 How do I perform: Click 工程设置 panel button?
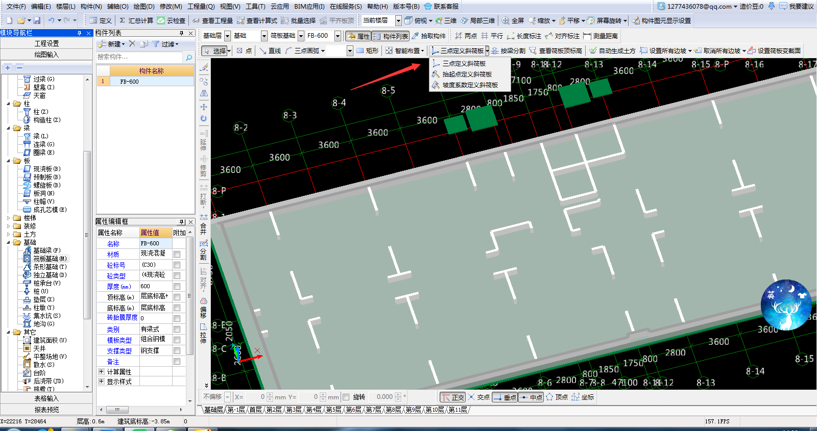(46, 43)
